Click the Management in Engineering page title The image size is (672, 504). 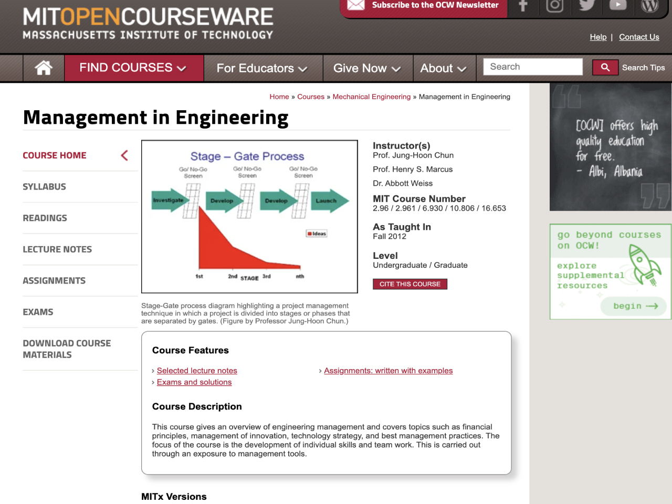pos(156,118)
